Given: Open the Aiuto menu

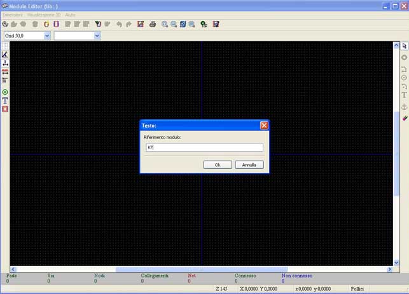Looking at the screenshot, I should 70,15.
